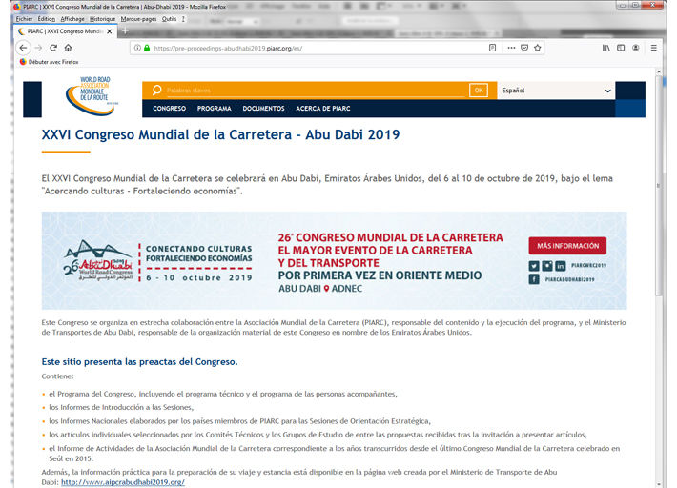Show the sidebar icon in toolbar
The image size is (677, 488).
point(621,48)
